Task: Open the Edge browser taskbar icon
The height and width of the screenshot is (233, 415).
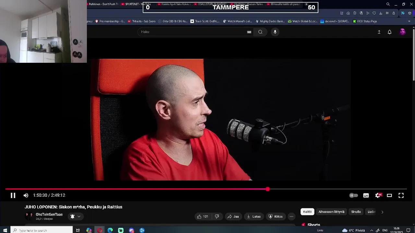Action: (110, 230)
